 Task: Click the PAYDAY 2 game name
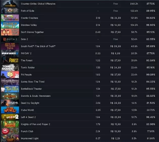(x=26, y=53)
